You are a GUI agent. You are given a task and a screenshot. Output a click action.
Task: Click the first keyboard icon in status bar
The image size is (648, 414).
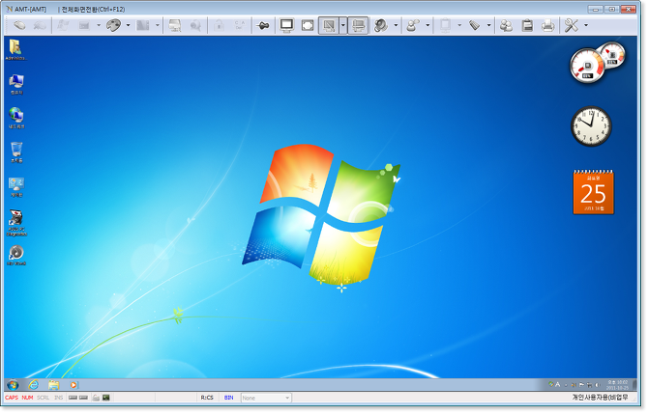[x=73, y=398]
